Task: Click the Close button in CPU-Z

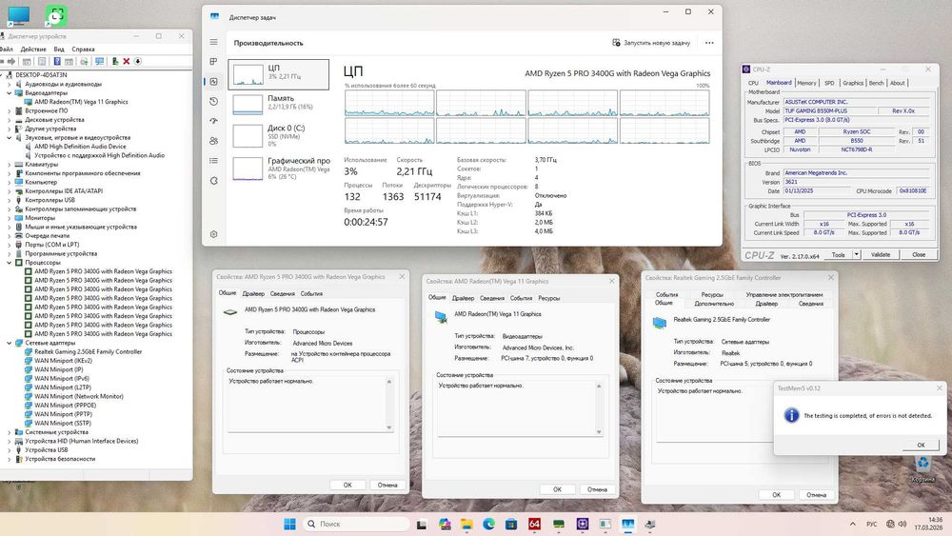Action: (919, 255)
